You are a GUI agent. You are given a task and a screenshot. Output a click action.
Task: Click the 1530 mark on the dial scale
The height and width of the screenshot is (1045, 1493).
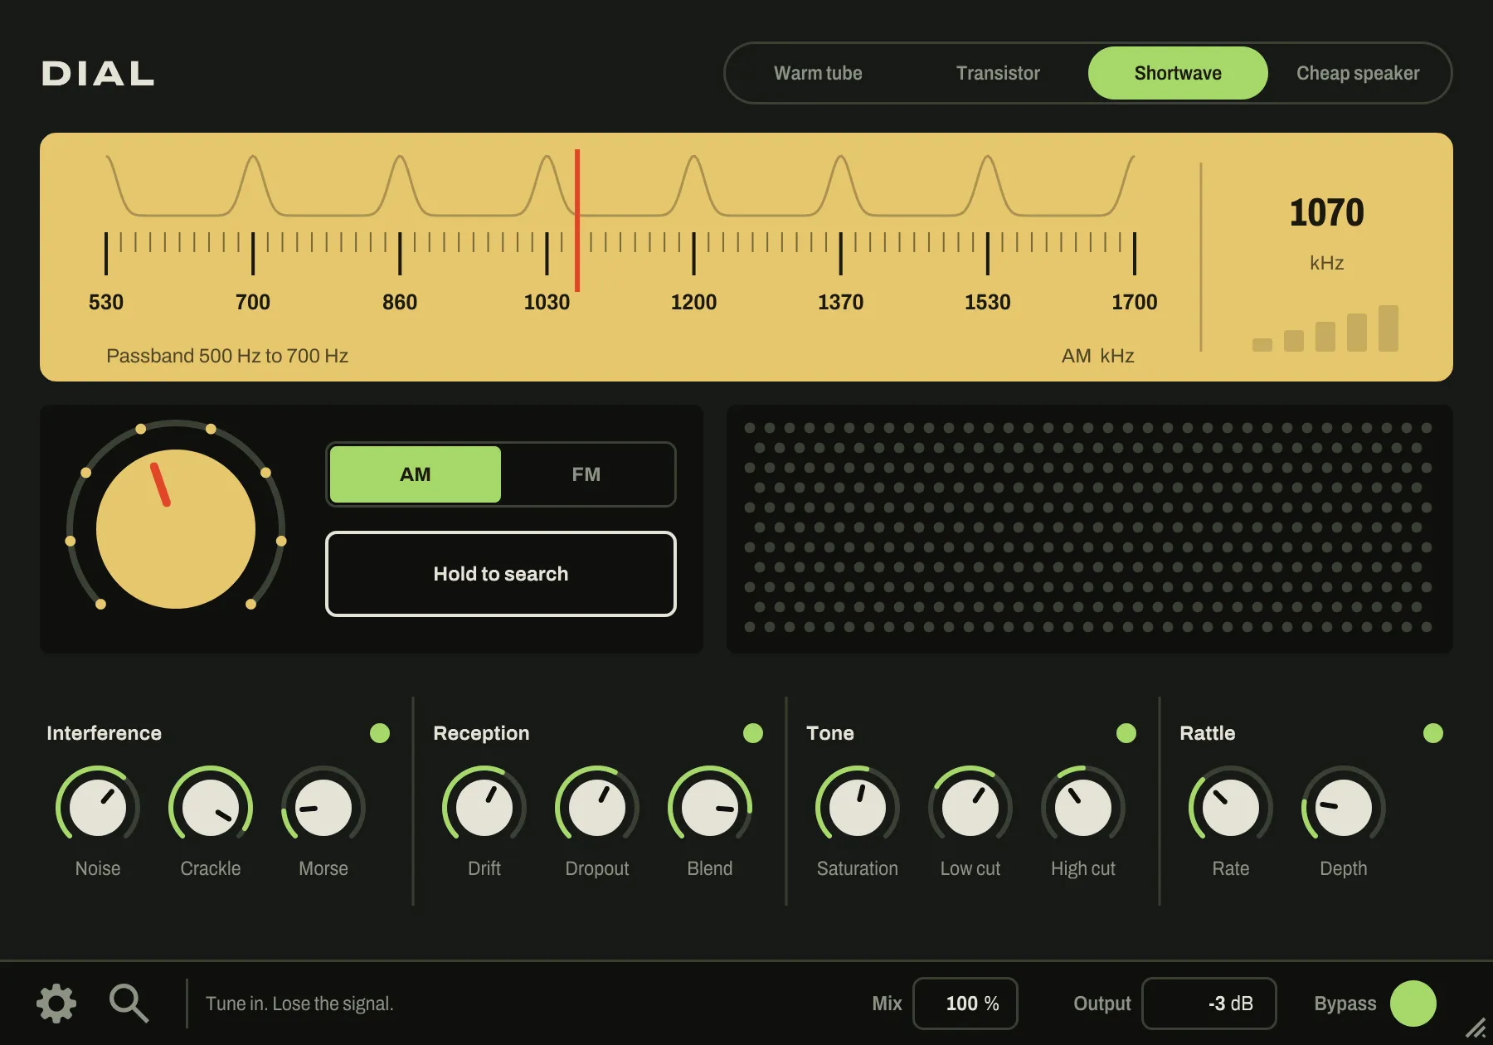click(x=987, y=302)
